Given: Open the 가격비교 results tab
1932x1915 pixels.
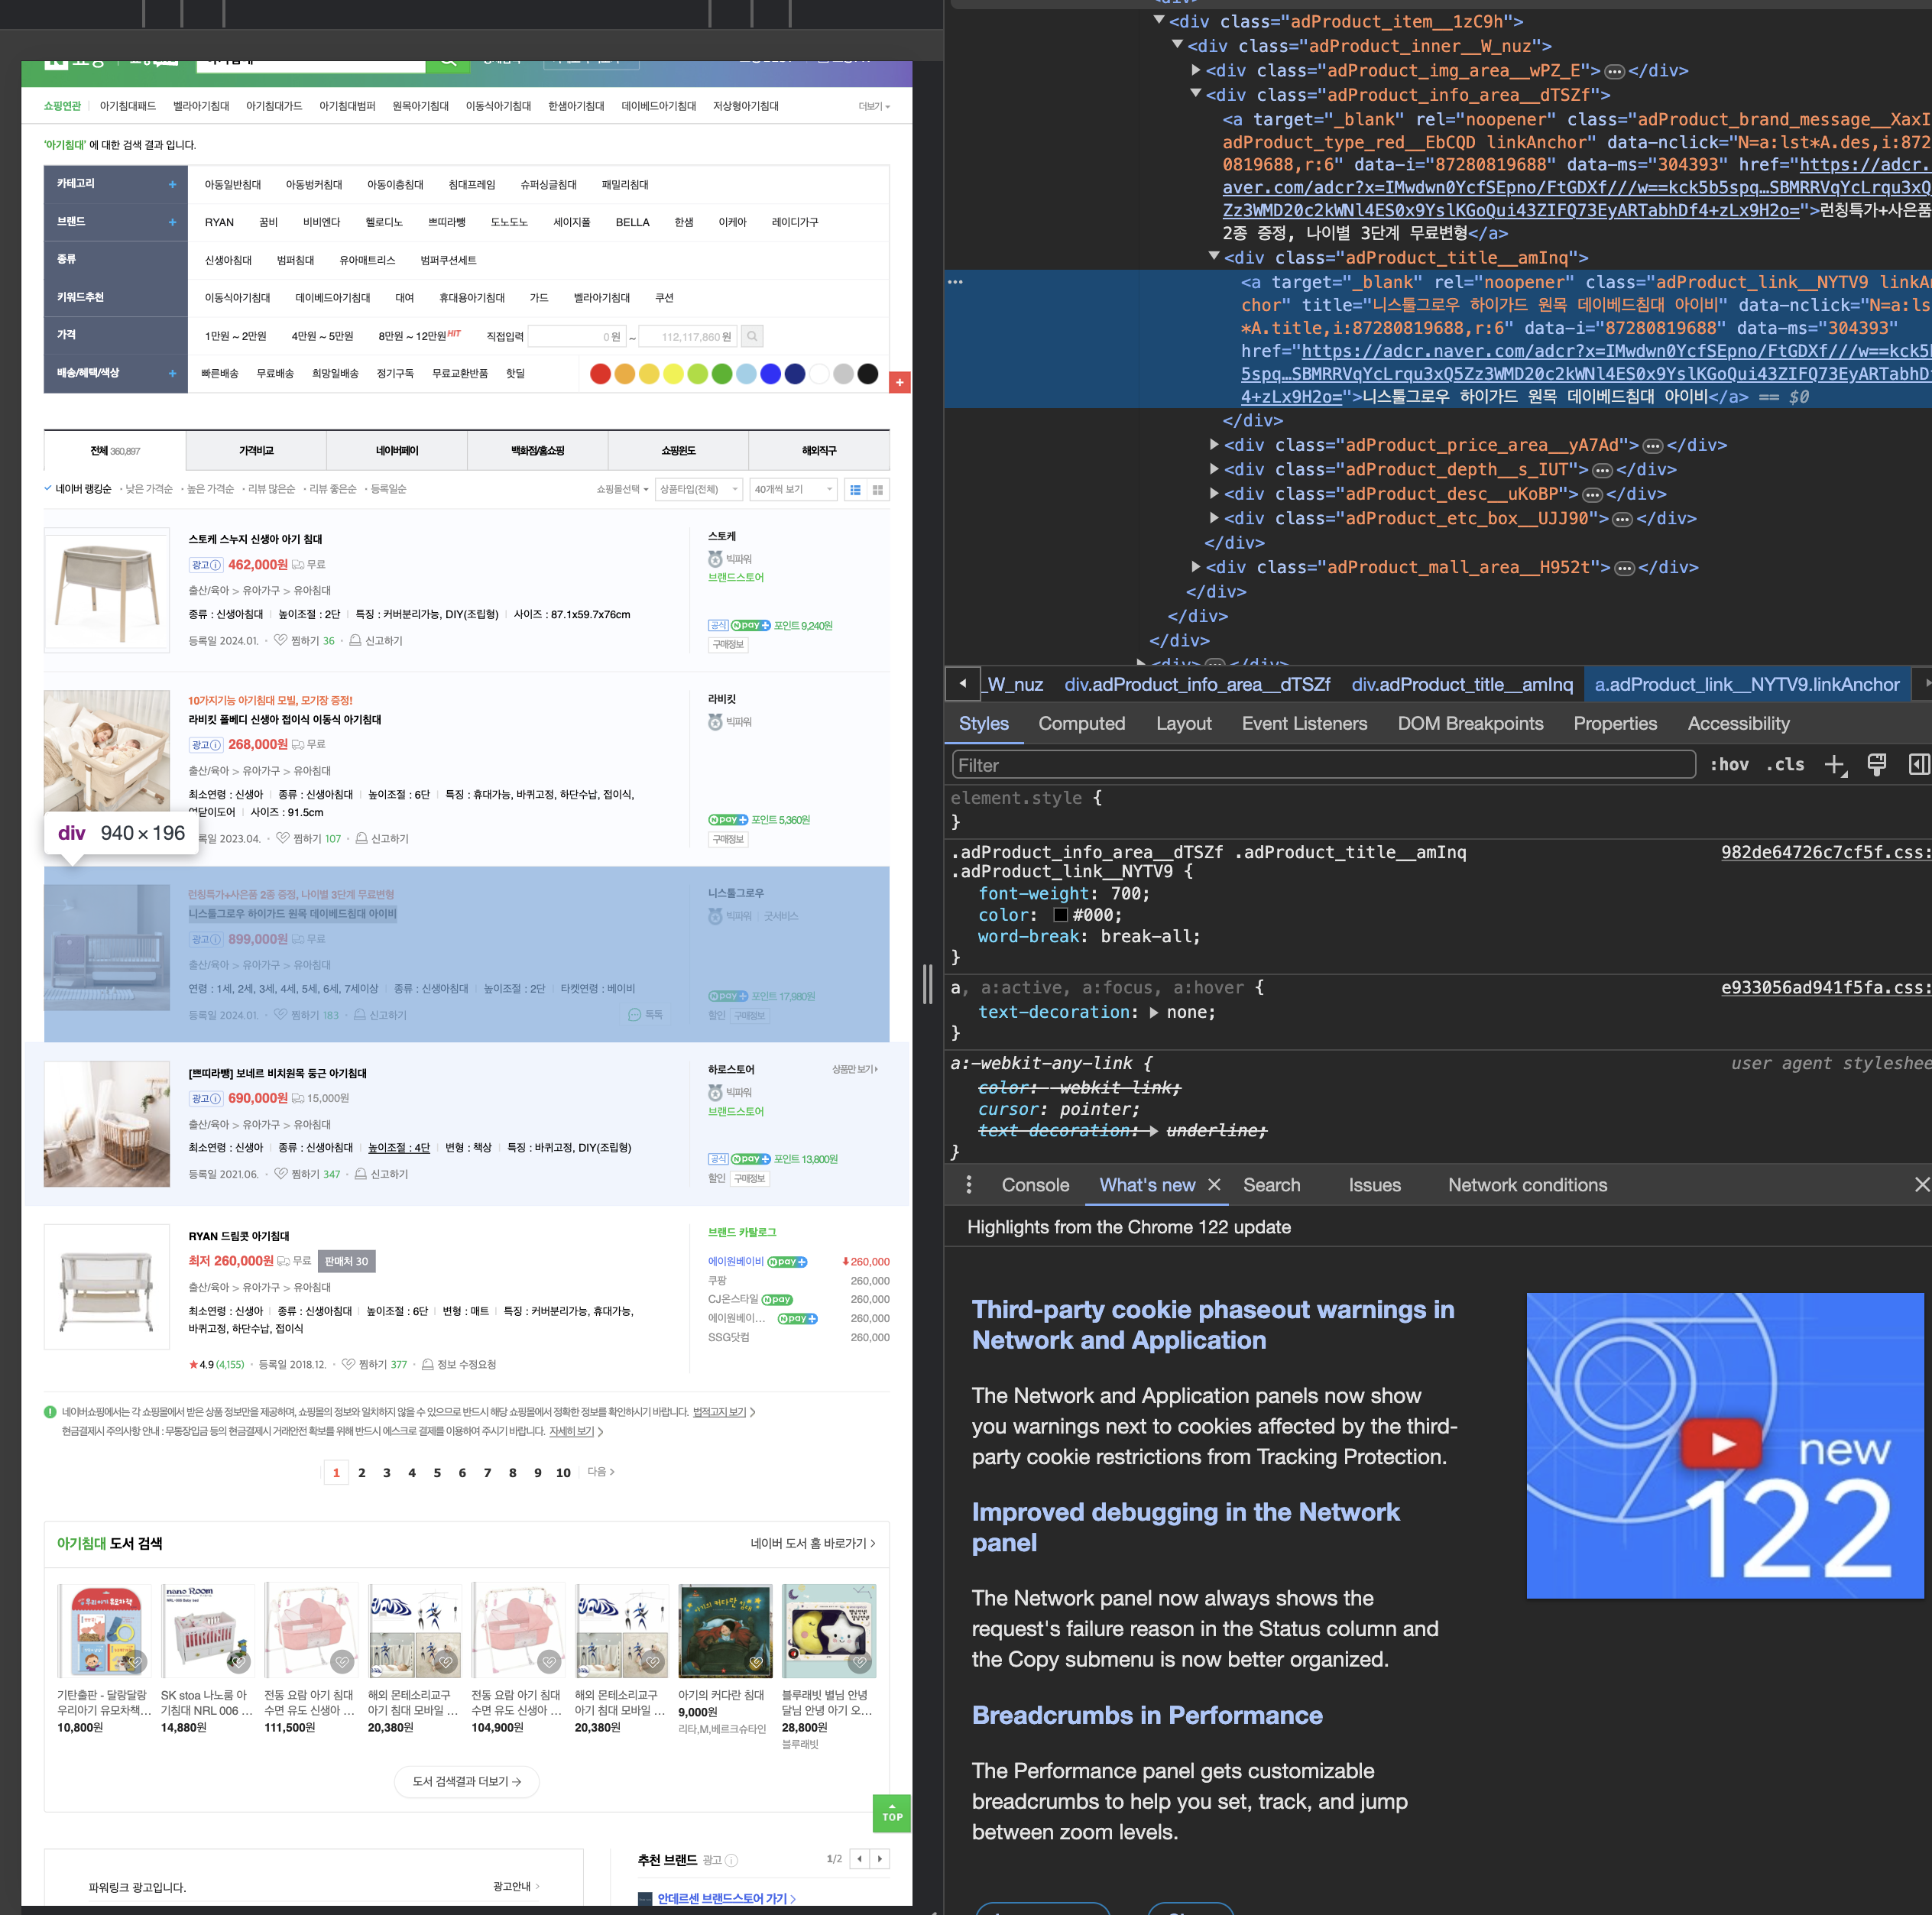Looking at the screenshot, I should coord(256,451).
